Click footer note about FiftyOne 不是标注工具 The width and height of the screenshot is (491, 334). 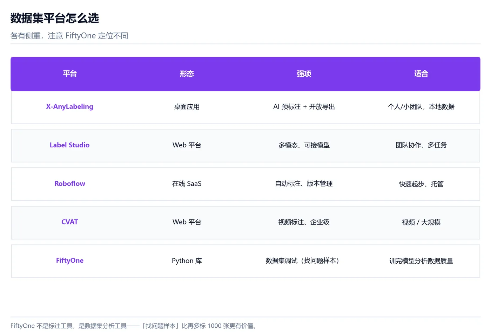135,326
